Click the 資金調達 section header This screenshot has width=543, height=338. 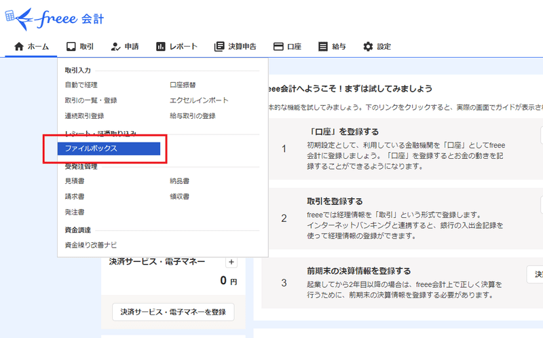coord(77,230)
